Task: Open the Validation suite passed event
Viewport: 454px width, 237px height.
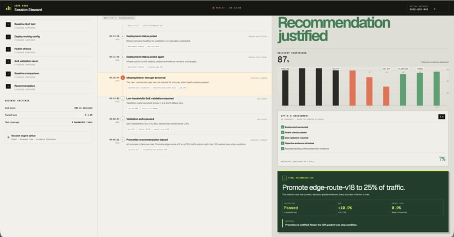Action: [140, 119]
